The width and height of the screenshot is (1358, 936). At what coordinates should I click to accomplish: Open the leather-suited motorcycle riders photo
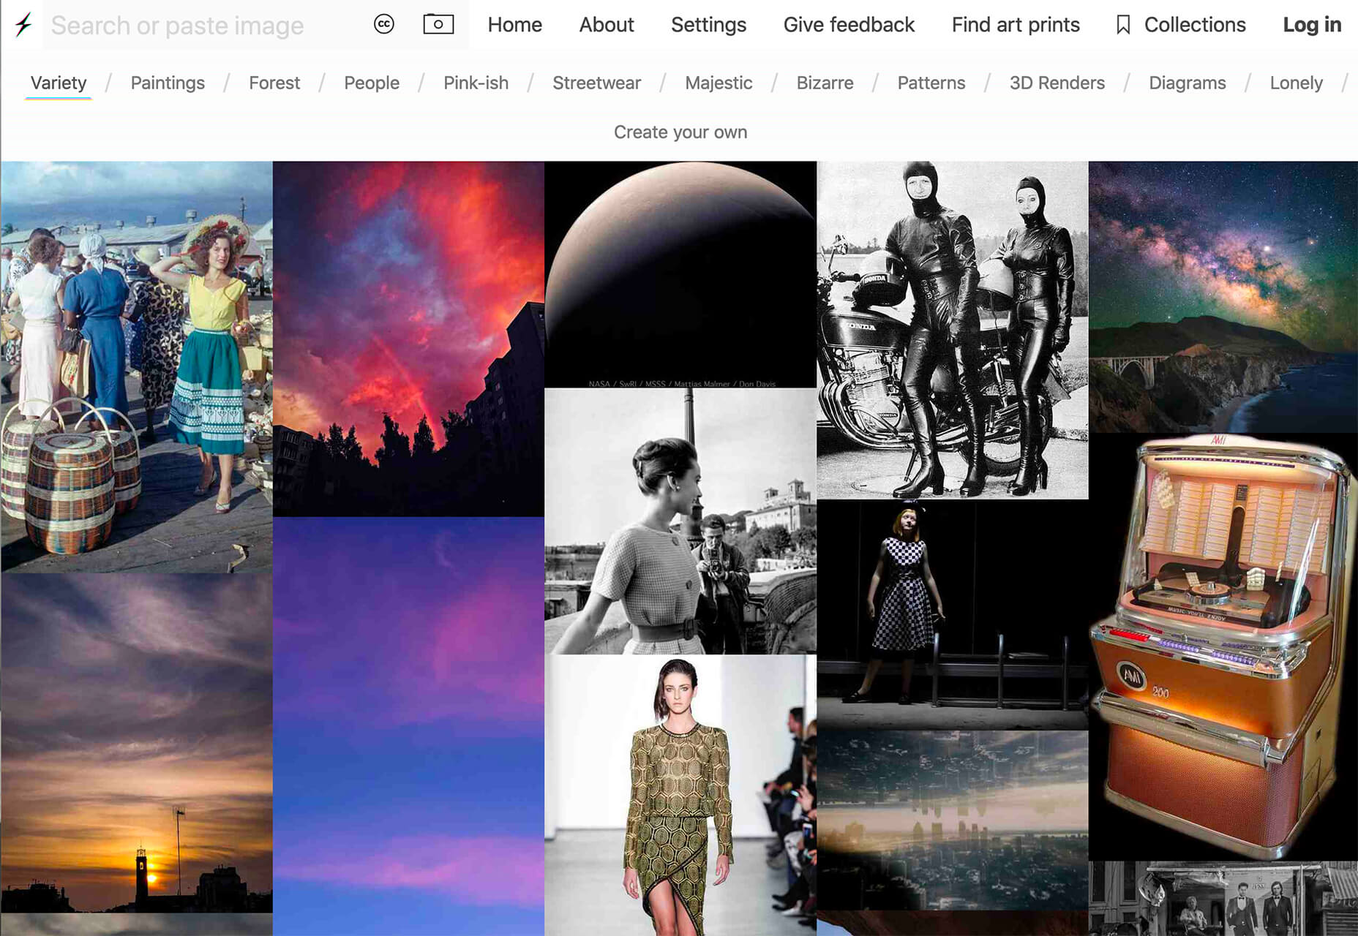pyautogui.click(x=953, y=330)
